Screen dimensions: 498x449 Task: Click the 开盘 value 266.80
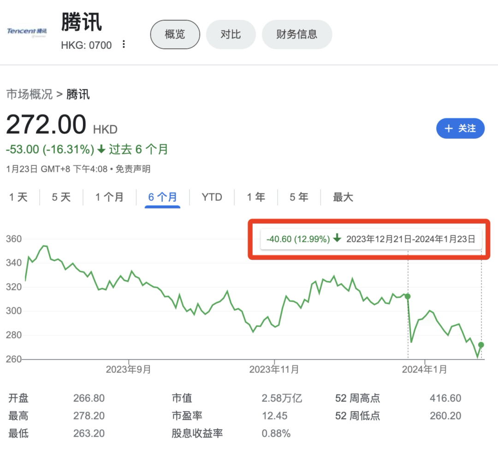89,398
